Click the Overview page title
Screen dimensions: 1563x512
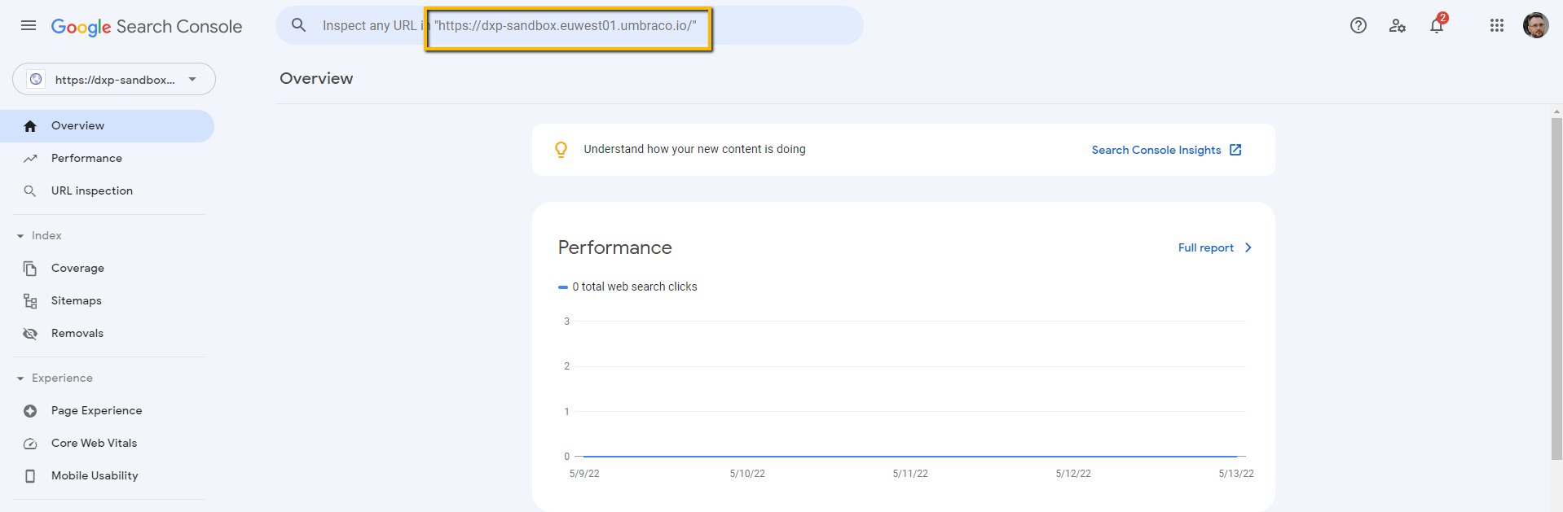(316, 78)
